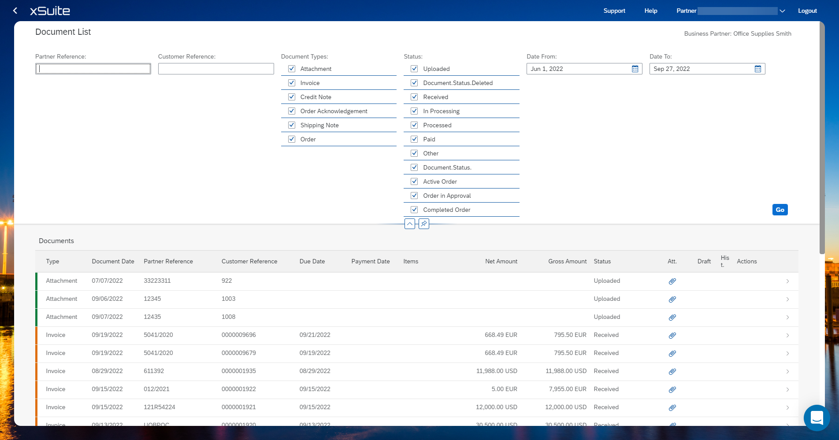Click the Logout link
Image resolution: width=839 pixels, height=440 pixels.
coord(807,11)
